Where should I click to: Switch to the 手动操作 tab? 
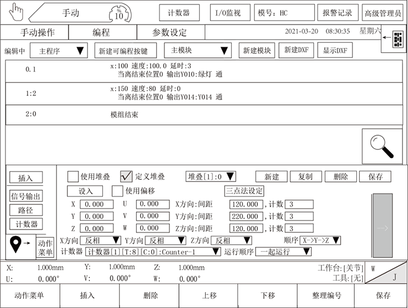(38, 32)
